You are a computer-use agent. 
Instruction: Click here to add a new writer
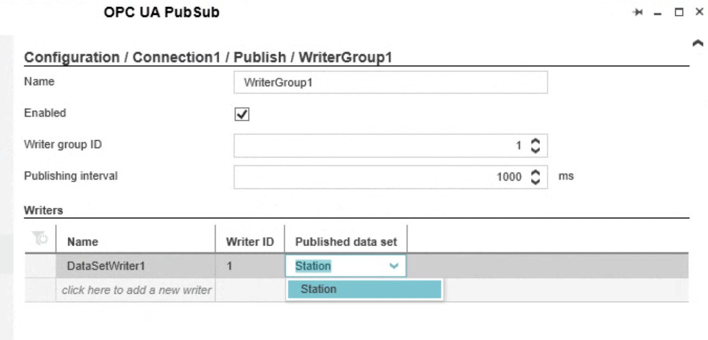point(136,290)
